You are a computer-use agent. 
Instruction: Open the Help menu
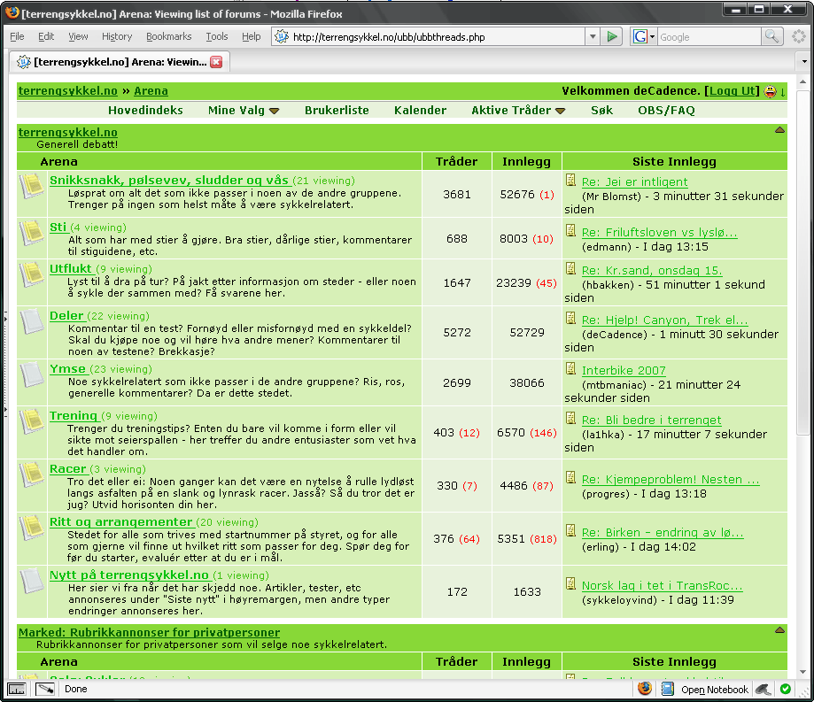coord(252,36)
